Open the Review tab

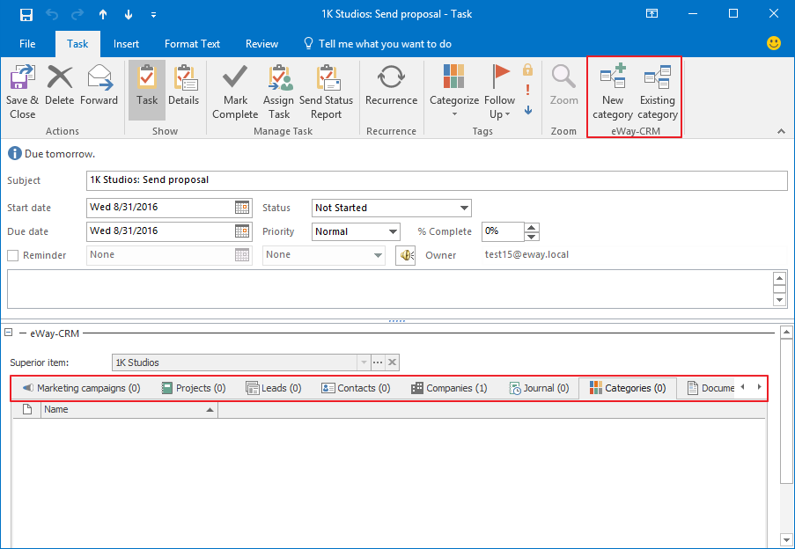click(261, 44)
